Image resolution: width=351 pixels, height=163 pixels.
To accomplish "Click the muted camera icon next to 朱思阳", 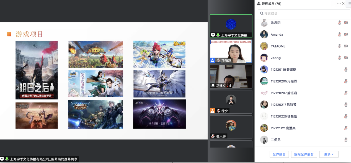I will pyautogui.click(x=346, y=23).
